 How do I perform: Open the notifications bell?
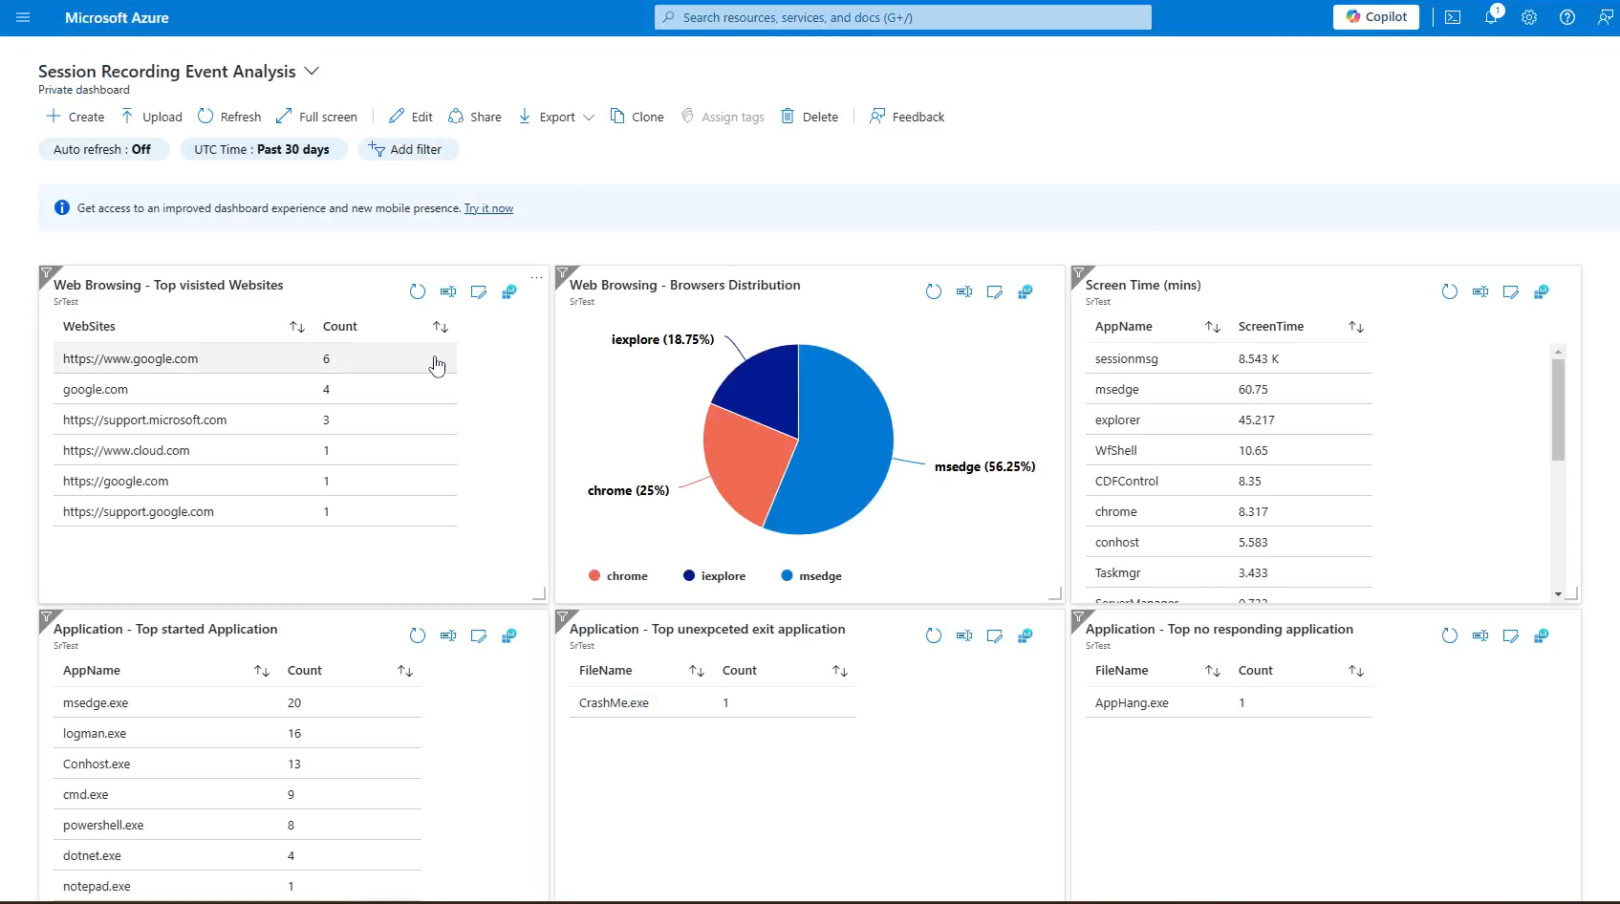pyautogui.click(x=1491, y=17)
